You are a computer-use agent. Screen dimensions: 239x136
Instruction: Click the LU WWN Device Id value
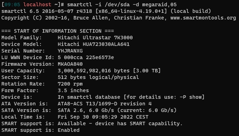pyautogui.click(x=86, y=57)
